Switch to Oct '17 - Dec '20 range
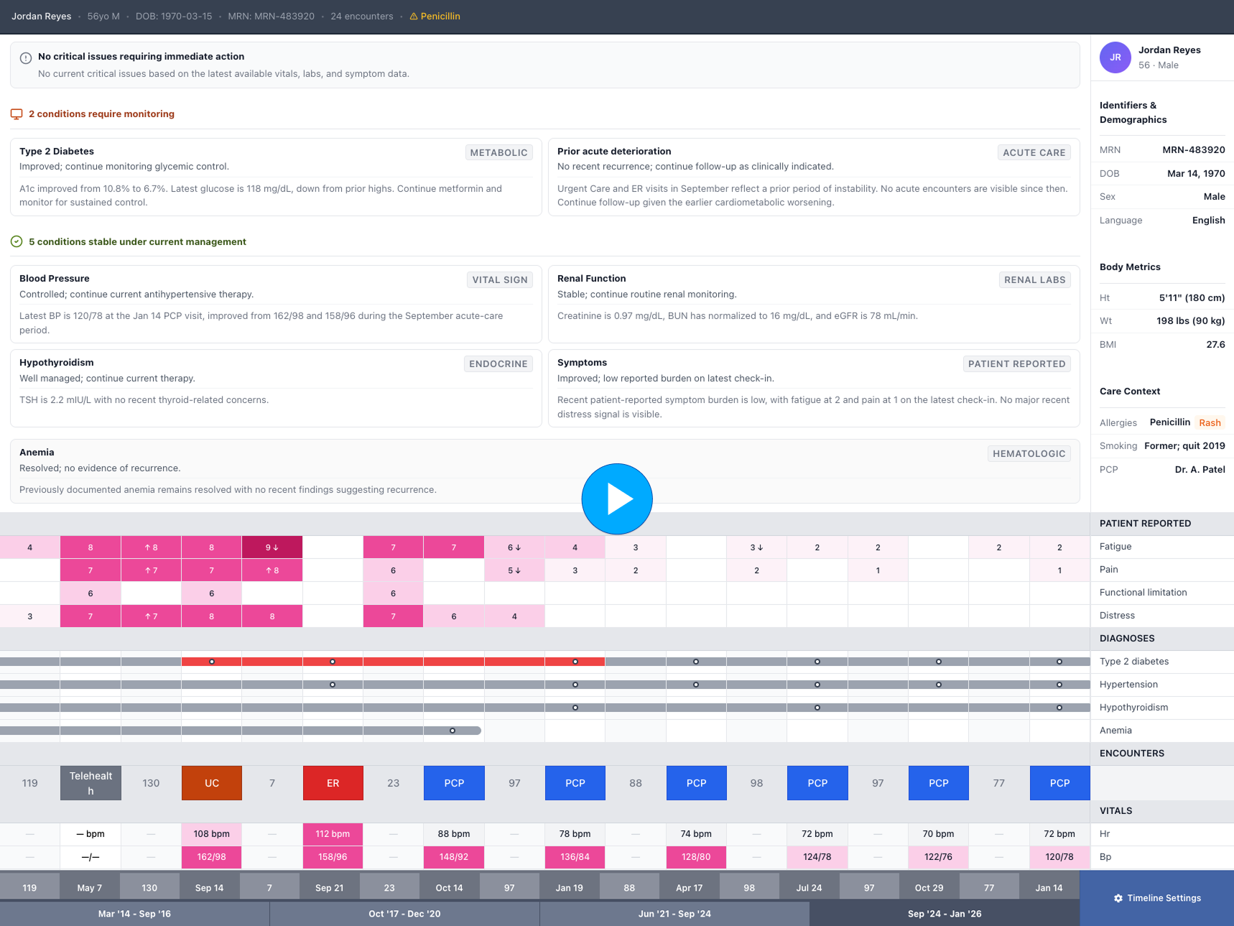 point(404,914)
